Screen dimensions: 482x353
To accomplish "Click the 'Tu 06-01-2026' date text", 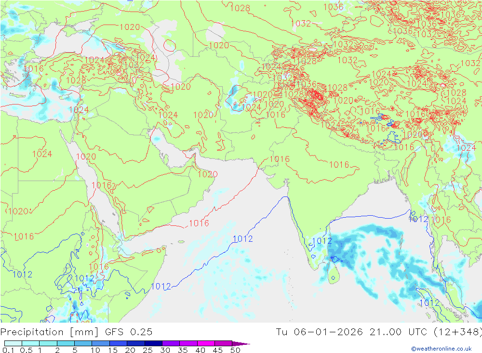I will (320, 332).
